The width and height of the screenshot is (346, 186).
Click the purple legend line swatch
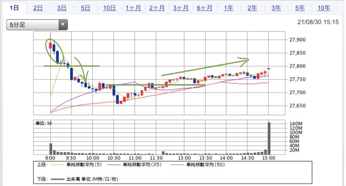[114, 165]
